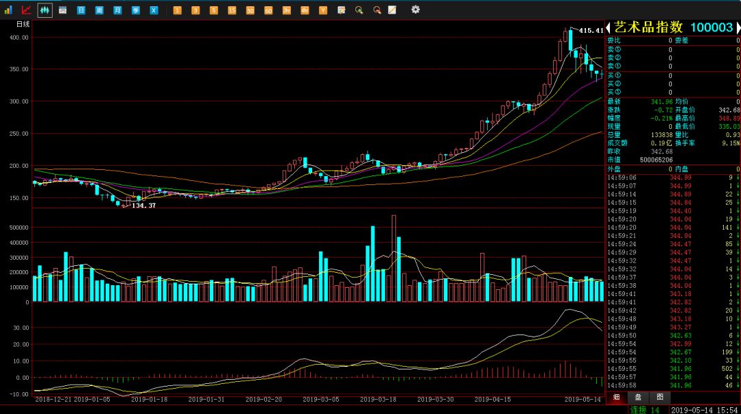Click the 艺术品指数 index title
The height and width of the screenshot is (414, 741).
[x=648, y=27]
